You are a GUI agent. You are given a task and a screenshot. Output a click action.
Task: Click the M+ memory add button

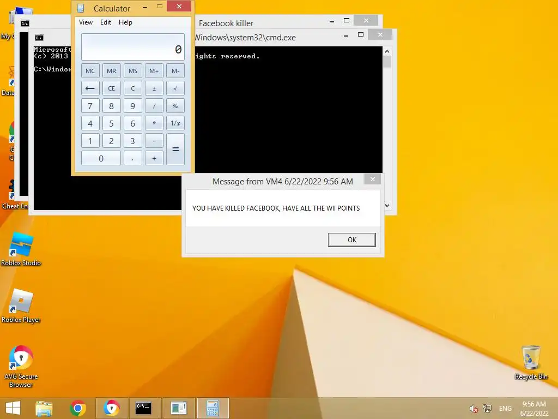[154, 71]
